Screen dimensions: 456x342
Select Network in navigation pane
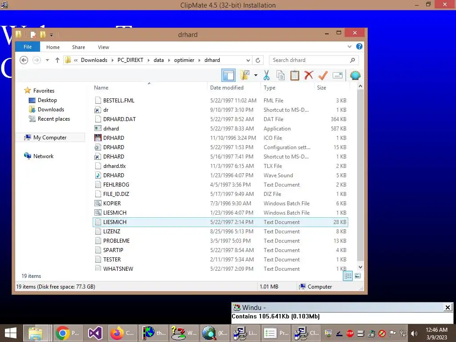coord(43,156)
